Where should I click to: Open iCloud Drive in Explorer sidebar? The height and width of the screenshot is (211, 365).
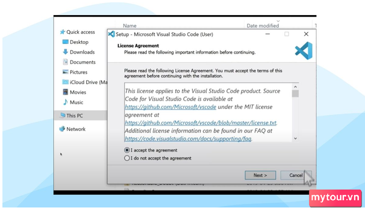89,82
